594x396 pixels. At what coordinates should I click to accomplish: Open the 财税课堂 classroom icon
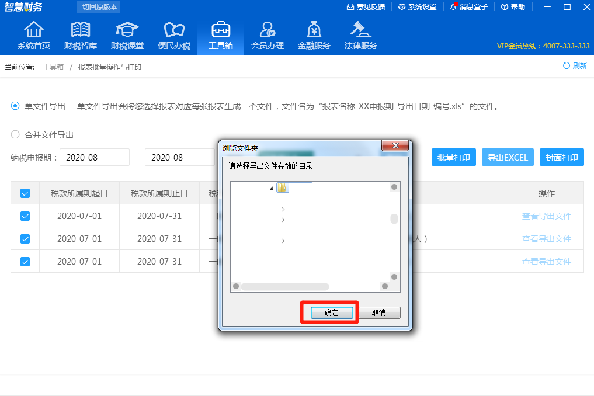tap(127, 34)
